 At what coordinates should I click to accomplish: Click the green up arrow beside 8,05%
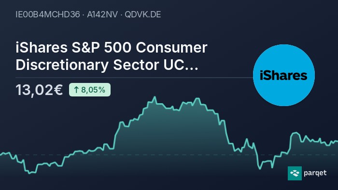click(x=76, y=90)
